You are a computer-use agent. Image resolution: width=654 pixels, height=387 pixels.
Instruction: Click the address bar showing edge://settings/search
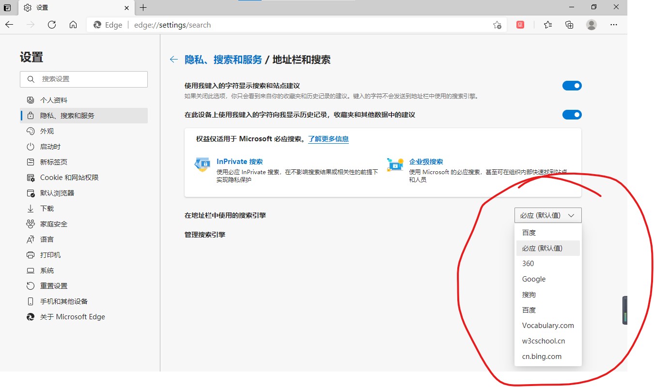(x=296, y=25)
